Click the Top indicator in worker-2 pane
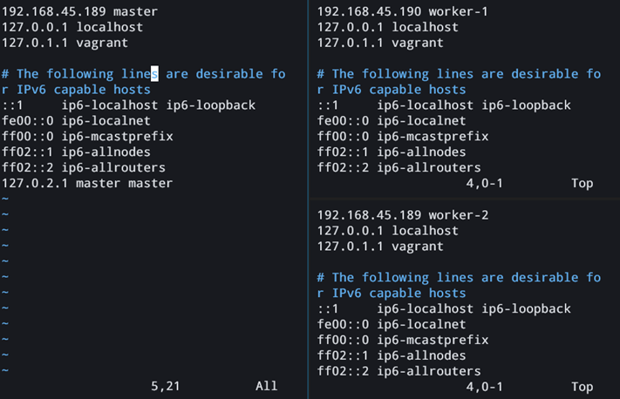The width and height of the screenshot is (620, 399). 582,386
